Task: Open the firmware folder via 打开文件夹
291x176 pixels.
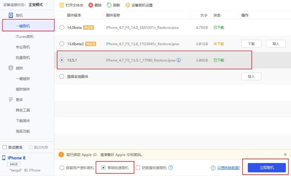Action: click(71, 5)
